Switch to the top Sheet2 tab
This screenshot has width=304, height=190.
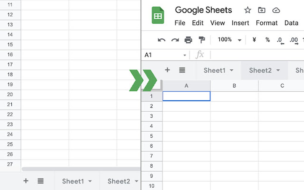(x=260, y=70)
